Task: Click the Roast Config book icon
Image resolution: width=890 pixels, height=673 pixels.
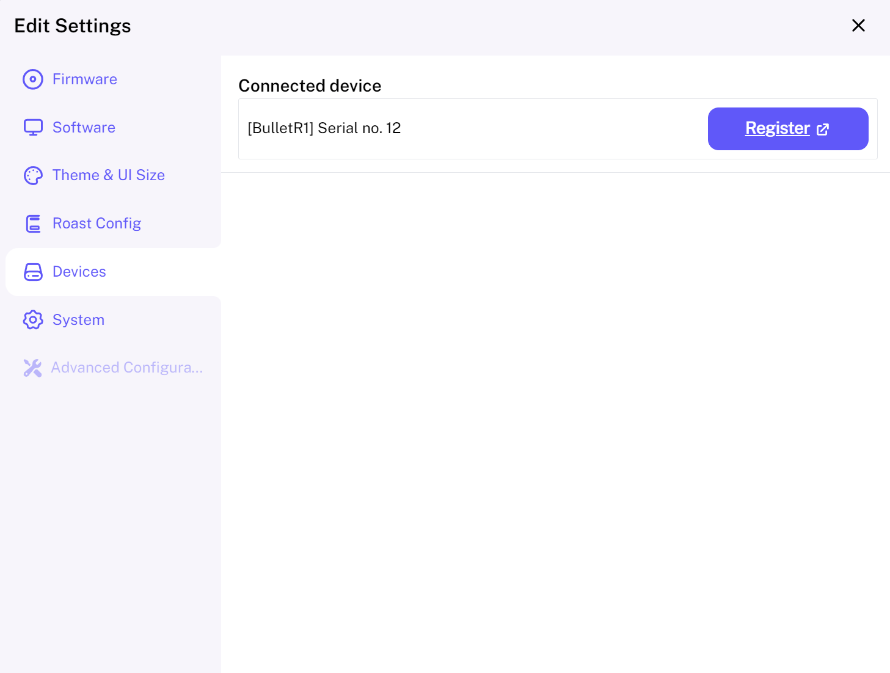Action: [33, 224]
